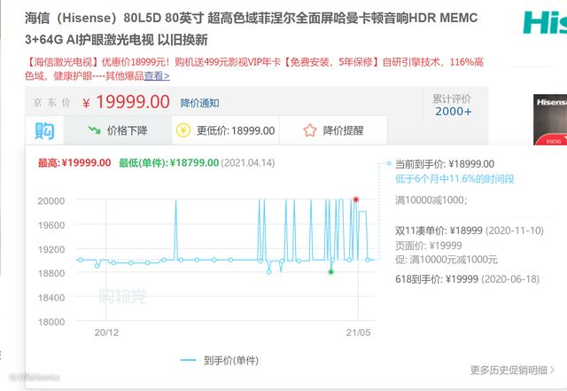Open 更多历史促销明细 link

click(512, 370)
